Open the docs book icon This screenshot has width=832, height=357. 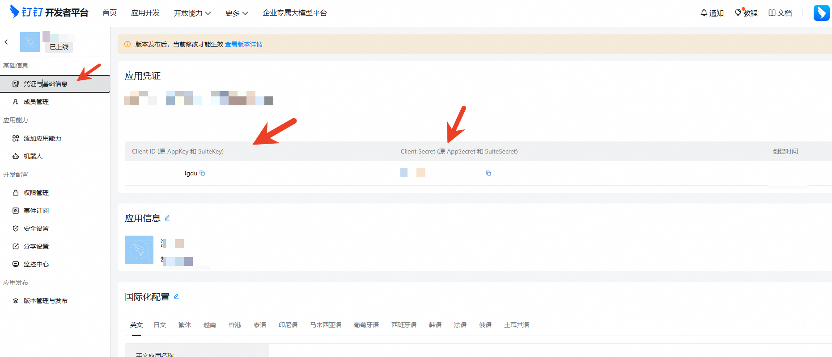coord(772,13)
